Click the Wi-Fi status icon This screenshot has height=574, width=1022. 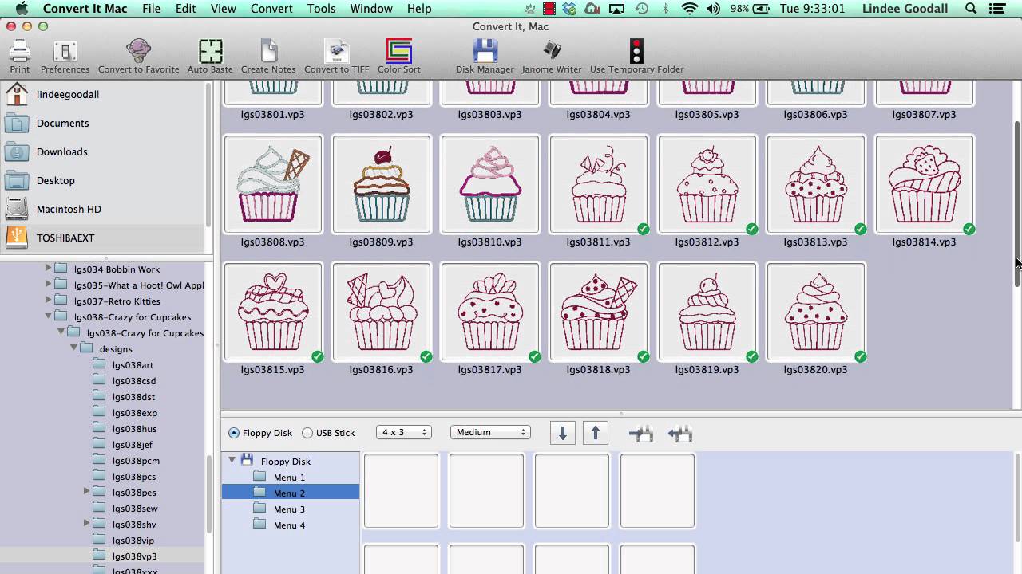click(x=689, y=9)
